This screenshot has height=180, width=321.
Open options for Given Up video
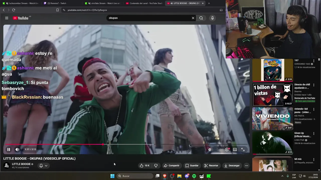(x=314, y=133)
